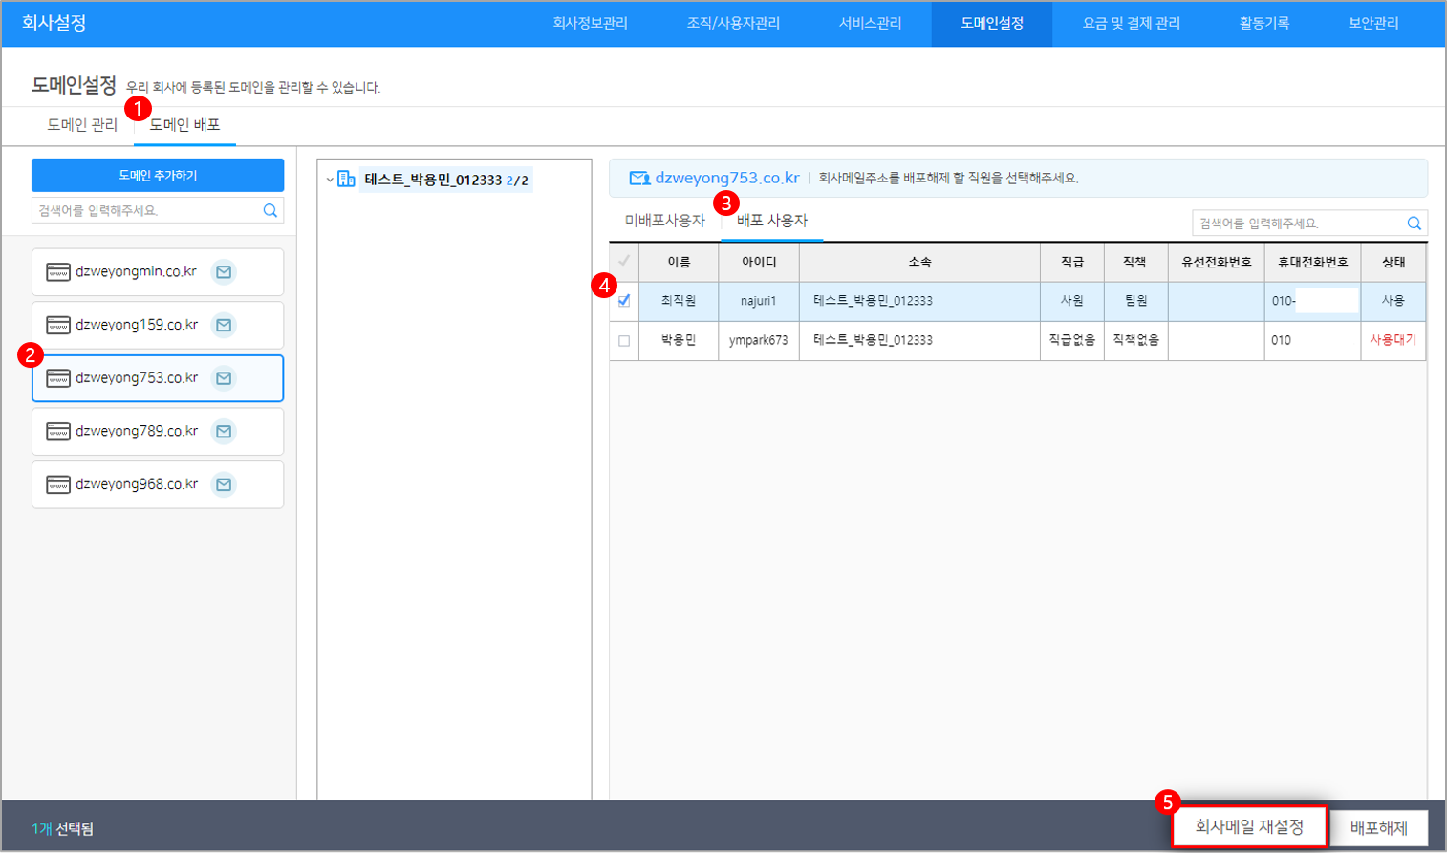Check the checkbox for user 박용민
The width and height of the screenshot is (1447, 853).
click(x=624, y=341)
